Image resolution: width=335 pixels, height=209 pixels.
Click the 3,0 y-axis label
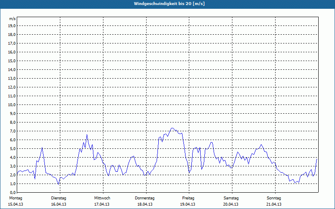click(13, 166)
